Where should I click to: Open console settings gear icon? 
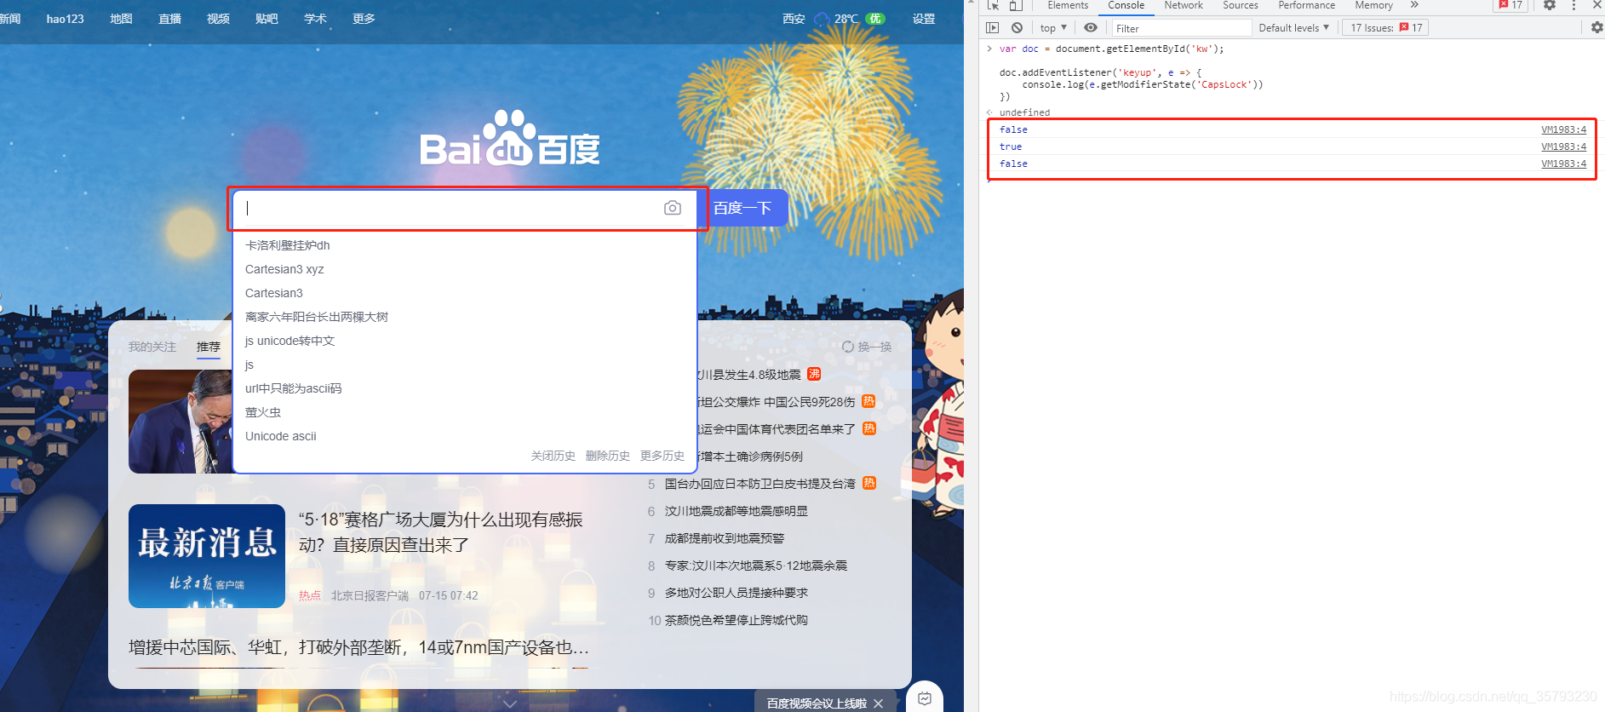1596,27
